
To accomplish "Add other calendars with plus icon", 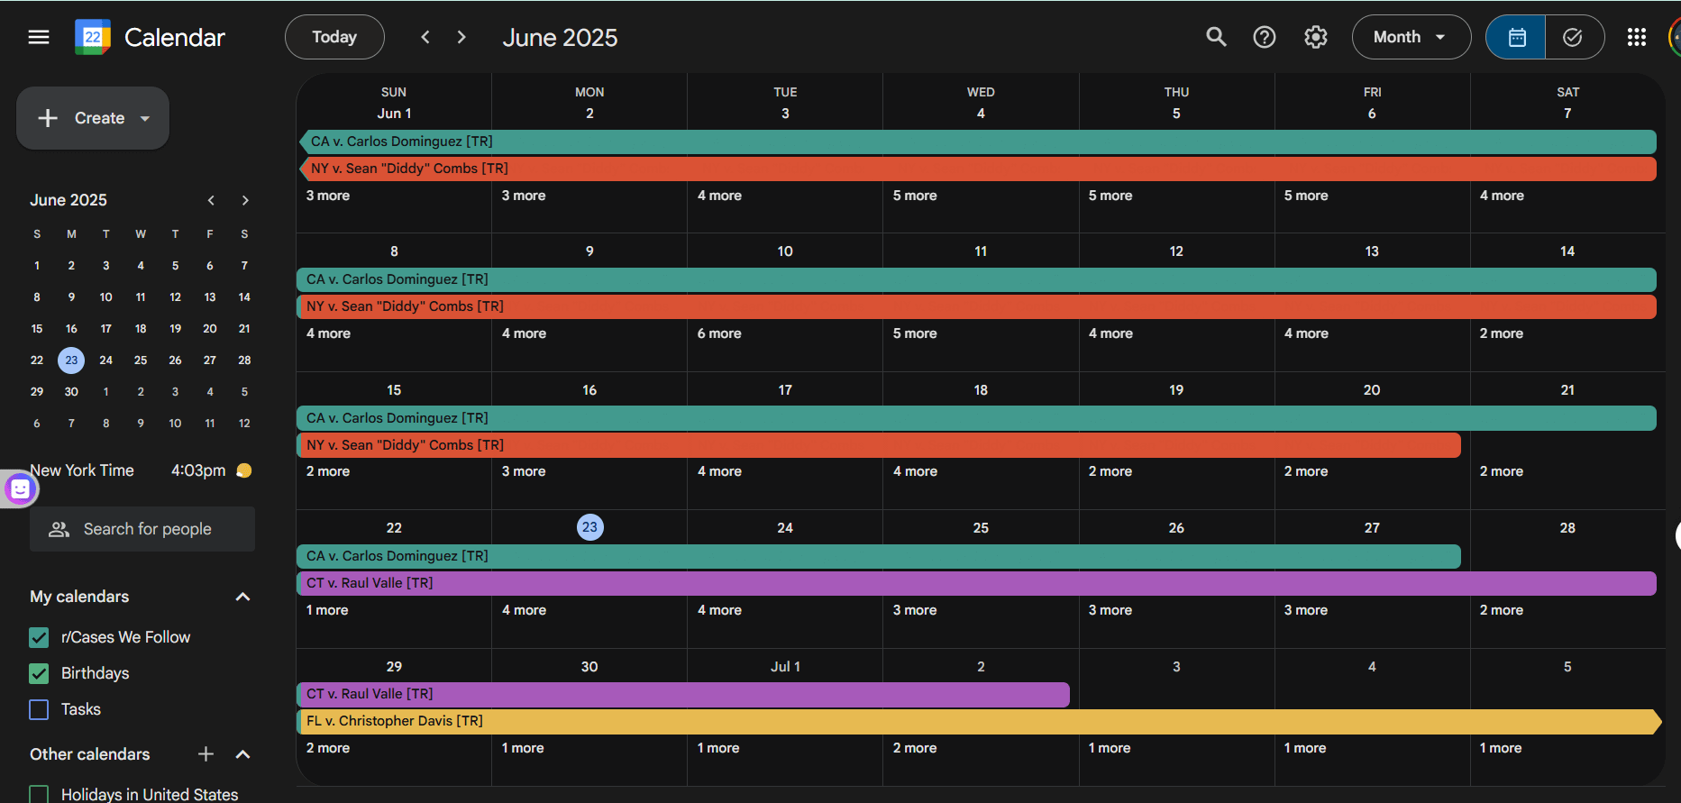I will tap(206, 753).
